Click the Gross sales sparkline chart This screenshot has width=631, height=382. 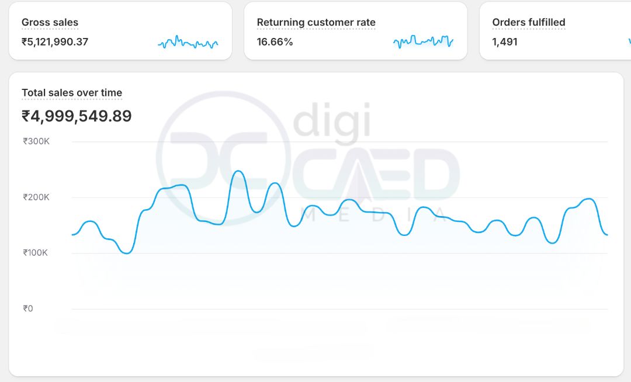pos(188,43)
